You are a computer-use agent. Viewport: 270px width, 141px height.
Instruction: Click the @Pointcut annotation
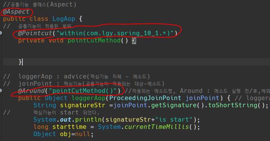(x=35, y=33)
